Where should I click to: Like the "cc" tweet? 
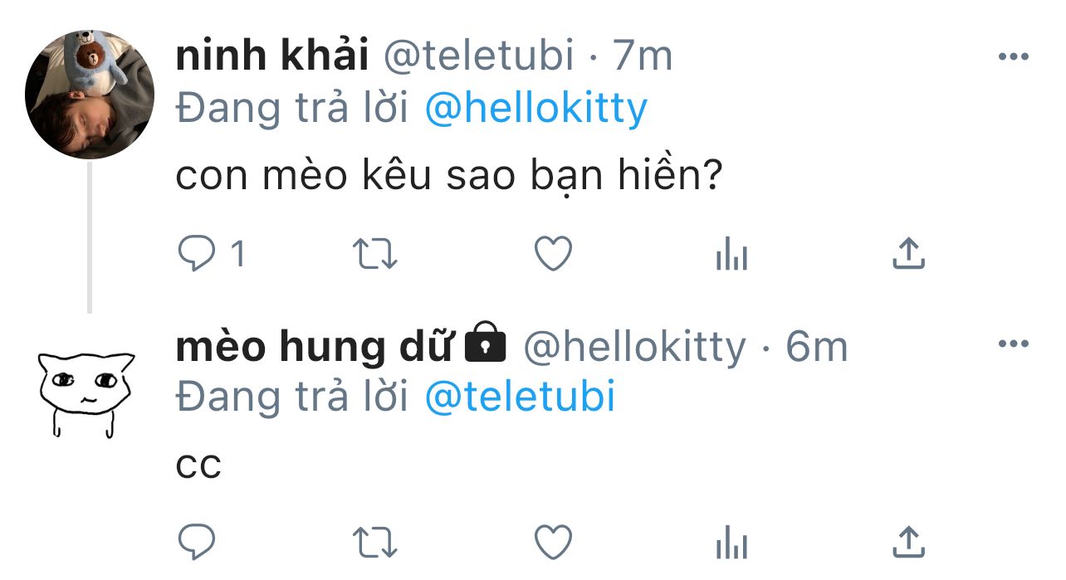(x=553, y=543)
